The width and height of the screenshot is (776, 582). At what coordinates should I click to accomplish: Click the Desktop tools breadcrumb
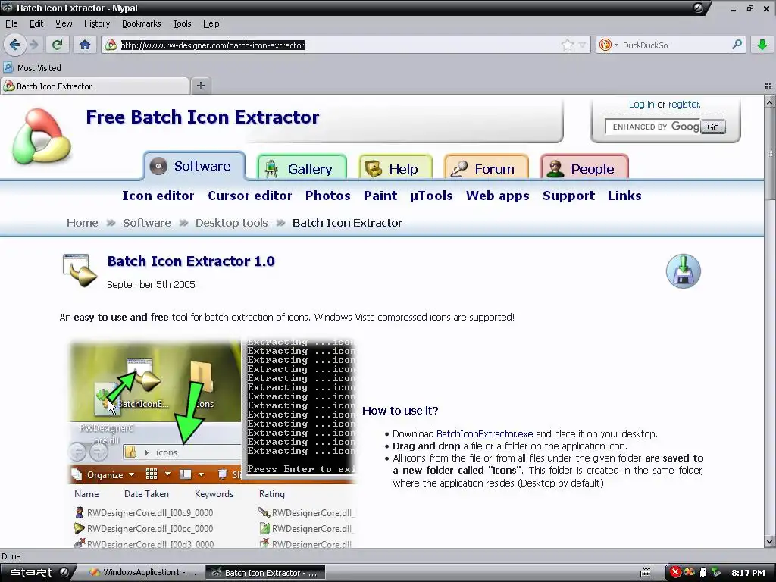[231, 223]
